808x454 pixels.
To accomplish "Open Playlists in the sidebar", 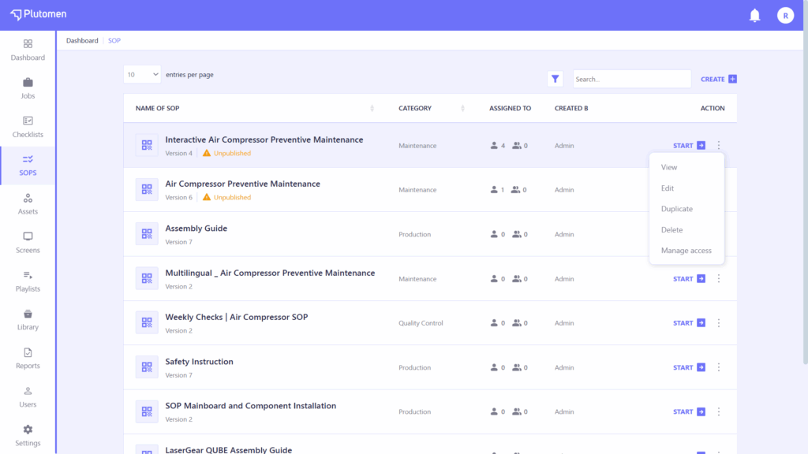I will point(28,281).
